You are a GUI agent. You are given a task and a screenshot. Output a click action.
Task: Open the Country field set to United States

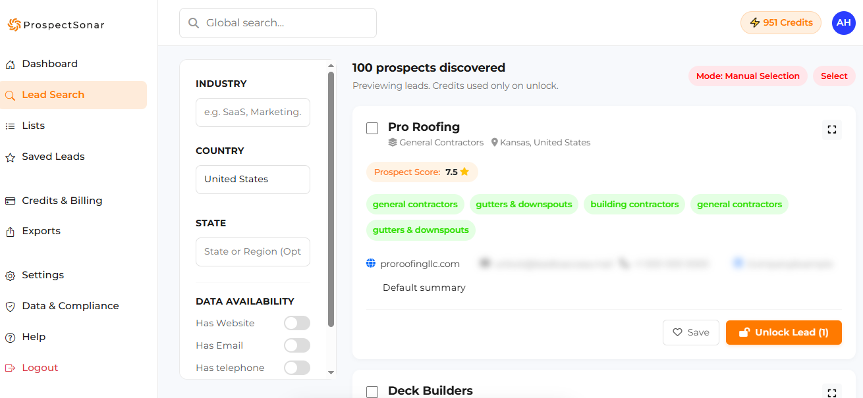click(253, 180)
